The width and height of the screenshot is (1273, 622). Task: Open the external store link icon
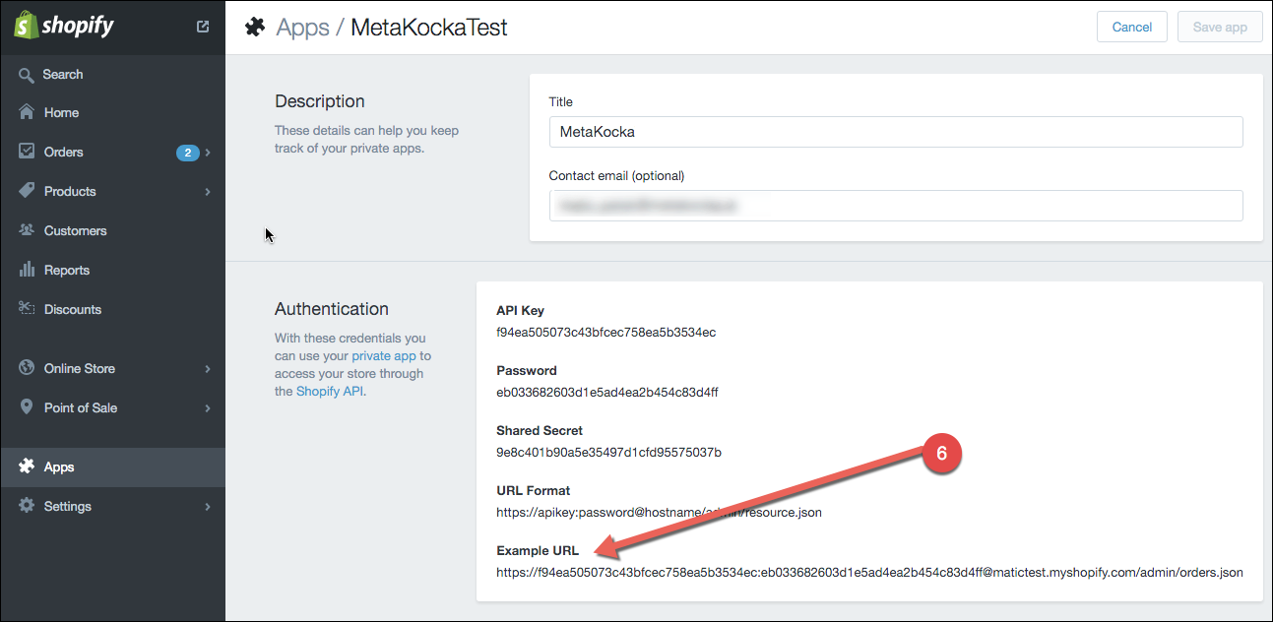pyautogui.click(x=203, y=27)
